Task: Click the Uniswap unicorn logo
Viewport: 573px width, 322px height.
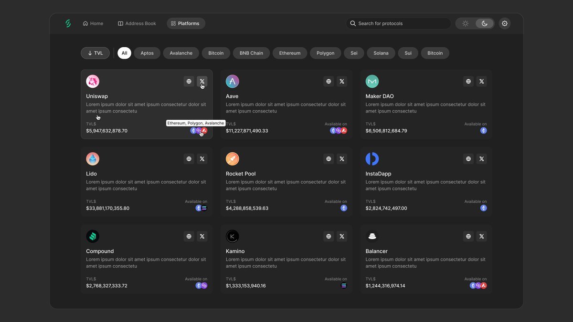Action: coord(93,82)
